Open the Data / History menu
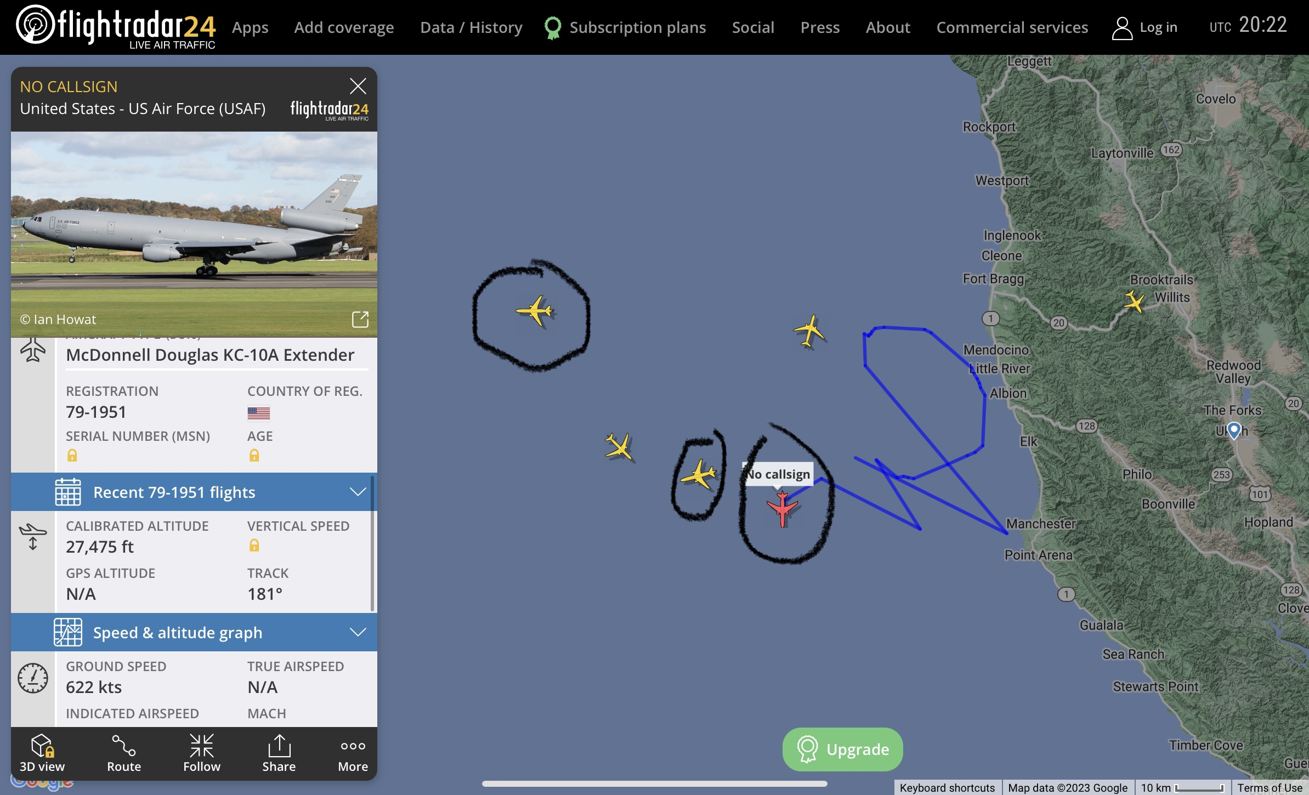 click(x=471, y=27)
